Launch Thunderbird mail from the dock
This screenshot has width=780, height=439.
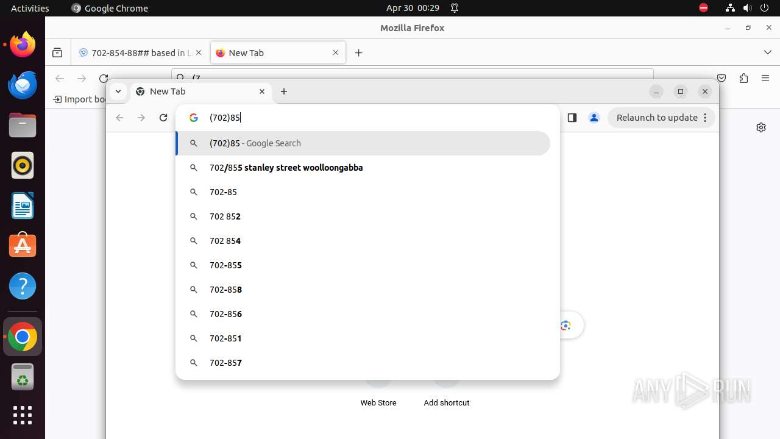(23, 85)
